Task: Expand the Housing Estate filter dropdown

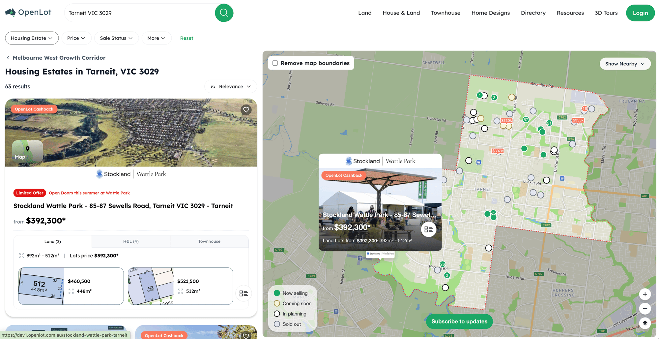Action: (32, 38)
